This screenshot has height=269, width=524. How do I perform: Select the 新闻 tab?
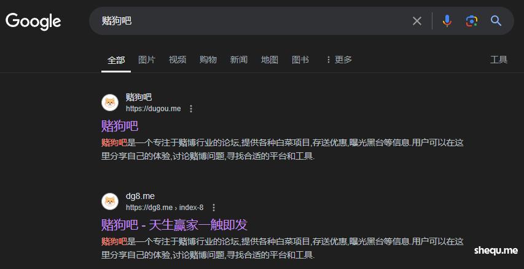tap(239, 60)
